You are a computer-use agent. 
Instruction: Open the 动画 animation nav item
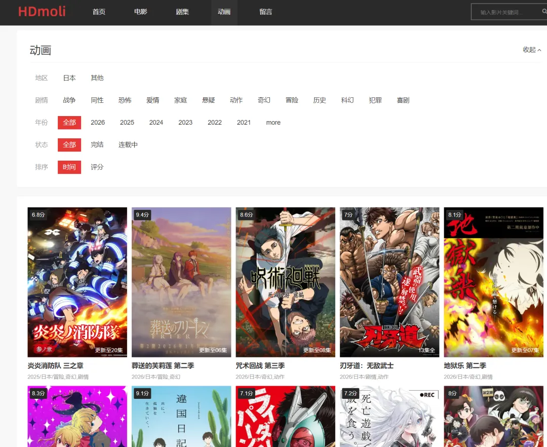pos(224,12)
